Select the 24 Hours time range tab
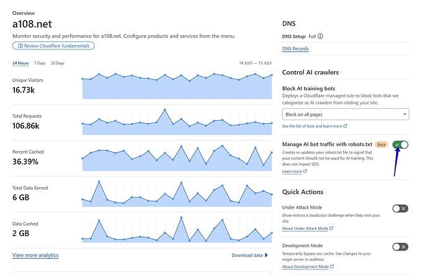The width and height of the screenshot is (428, 275). click(x=20, y=63)
